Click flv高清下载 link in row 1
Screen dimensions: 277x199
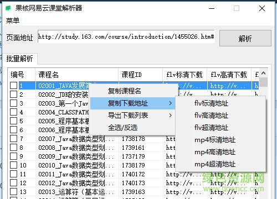pyautogui.click(x=228, y=86)
